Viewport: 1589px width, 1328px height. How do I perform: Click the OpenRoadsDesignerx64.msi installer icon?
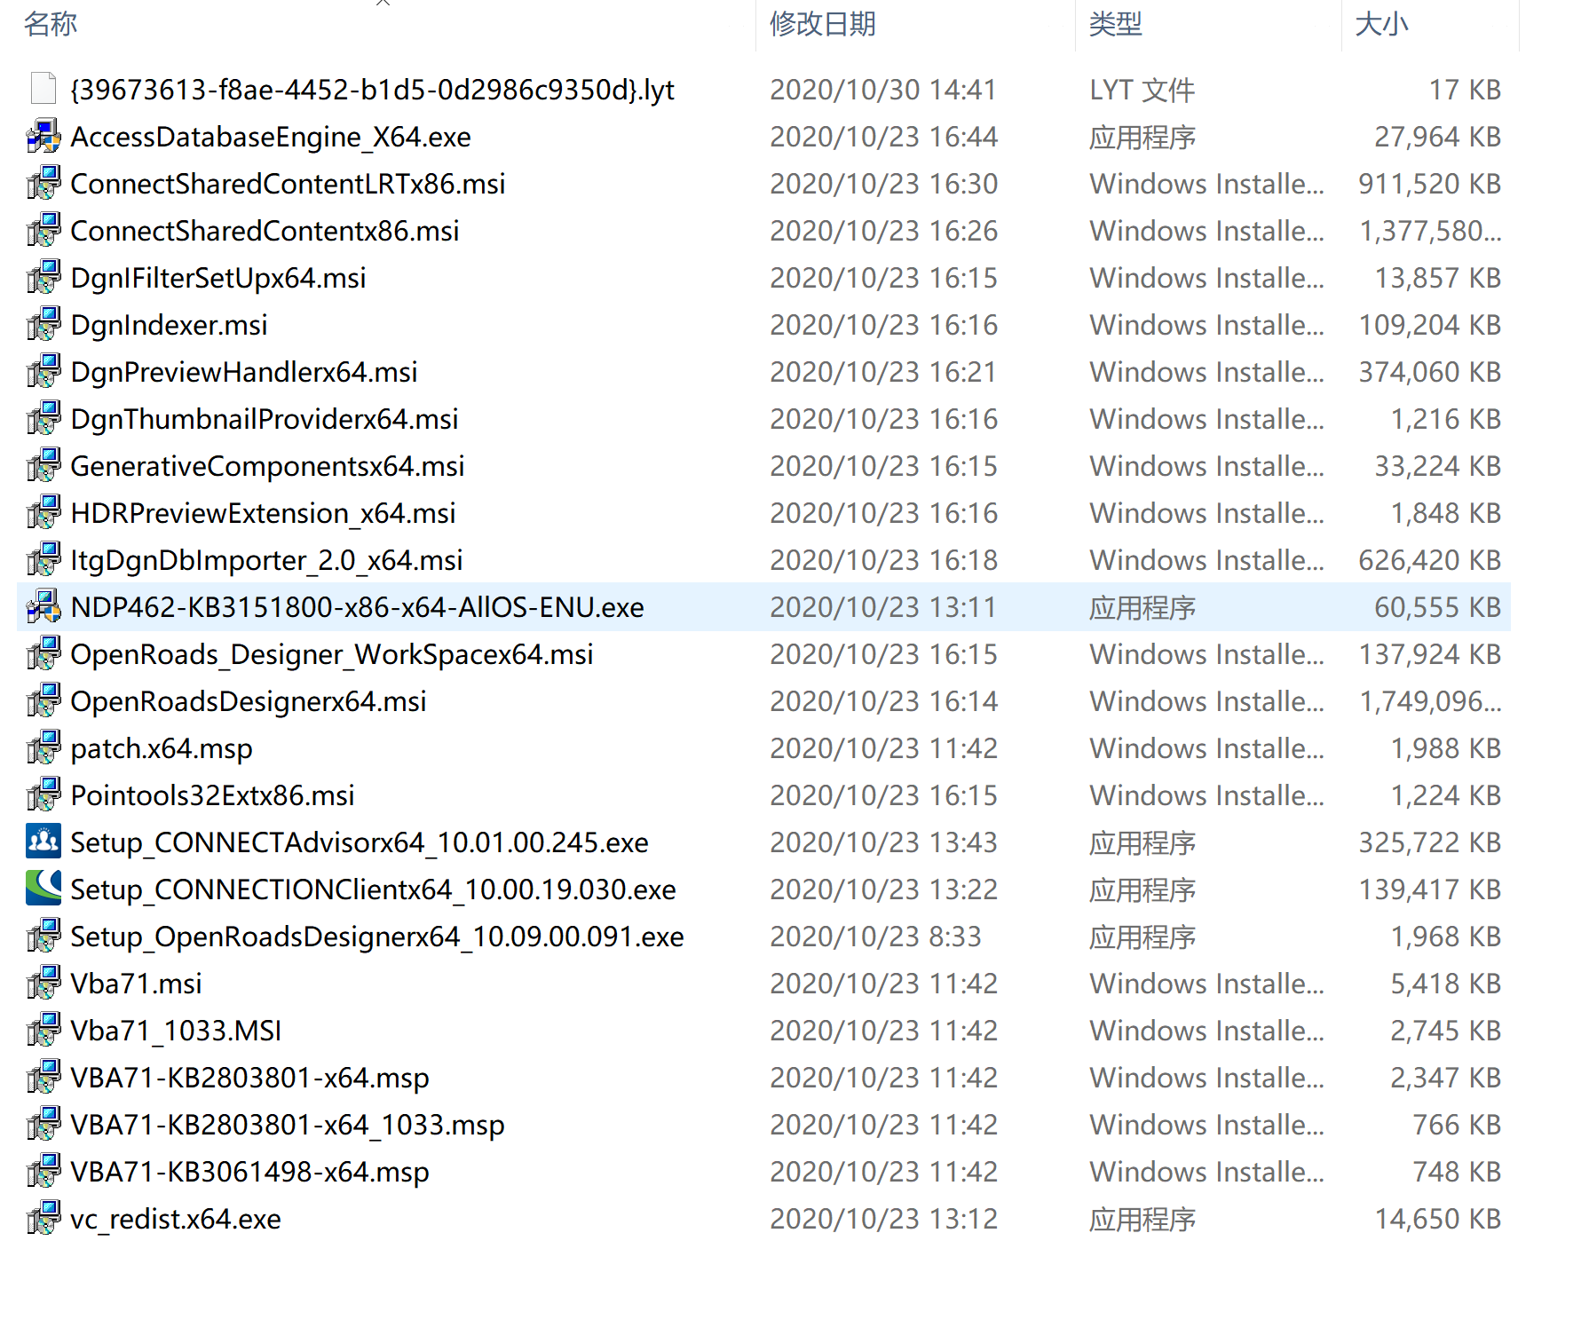tap(43, 700)
